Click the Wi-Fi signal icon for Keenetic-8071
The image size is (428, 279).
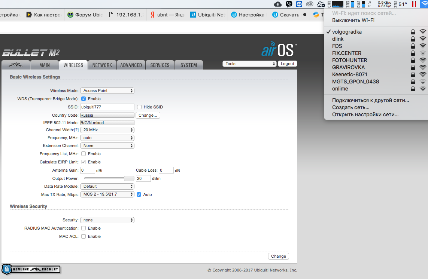(x=423, y=74)
